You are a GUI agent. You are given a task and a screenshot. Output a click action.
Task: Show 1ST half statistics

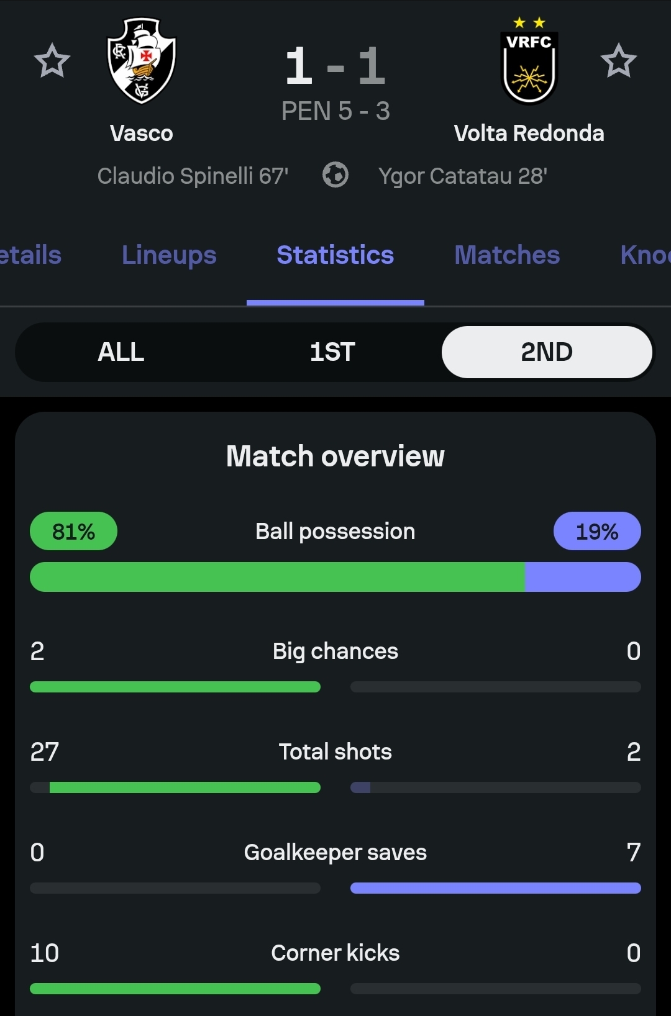332,352
